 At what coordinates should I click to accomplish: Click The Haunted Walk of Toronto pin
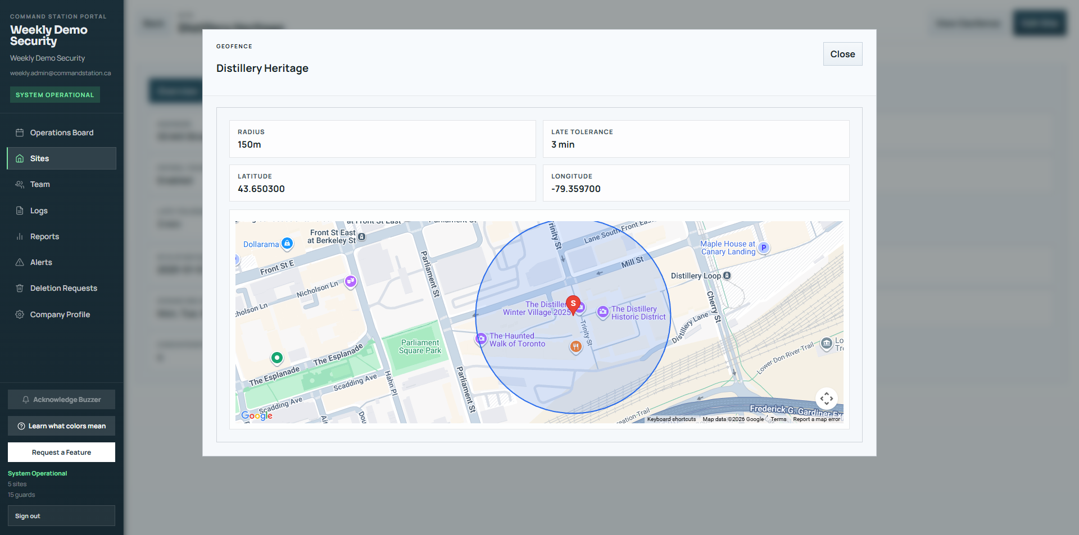coord(481,339)
